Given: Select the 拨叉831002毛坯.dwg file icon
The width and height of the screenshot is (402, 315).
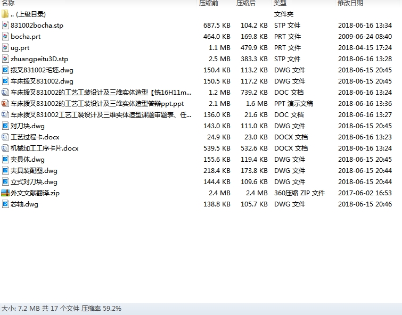Looking at the screenshot, I should click(x=5, y=70).
